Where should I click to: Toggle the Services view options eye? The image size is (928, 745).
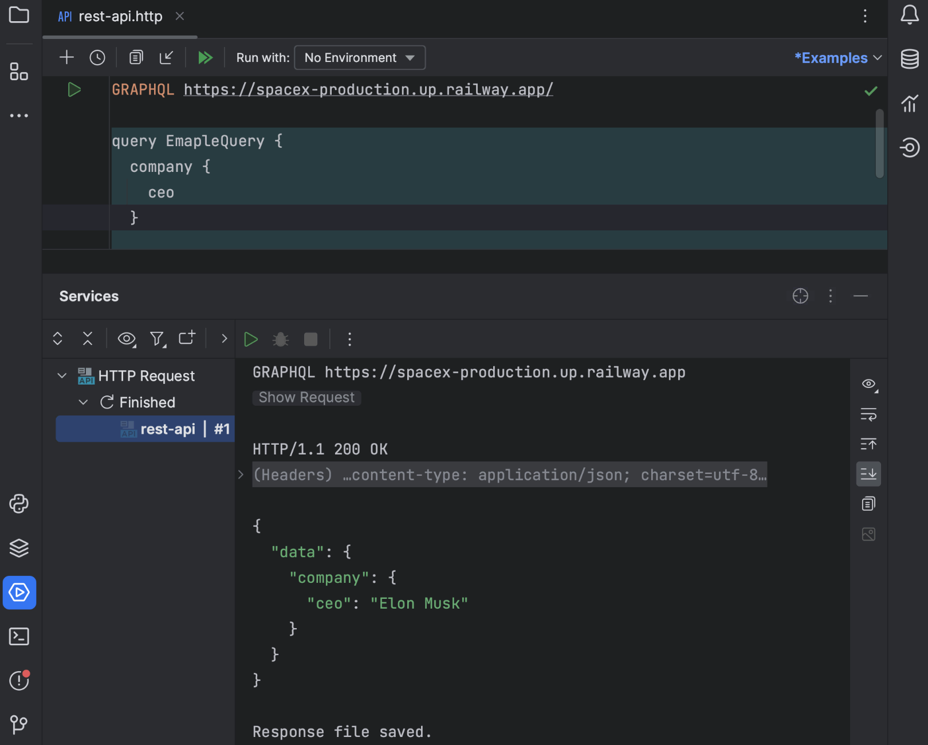(126, 339)
